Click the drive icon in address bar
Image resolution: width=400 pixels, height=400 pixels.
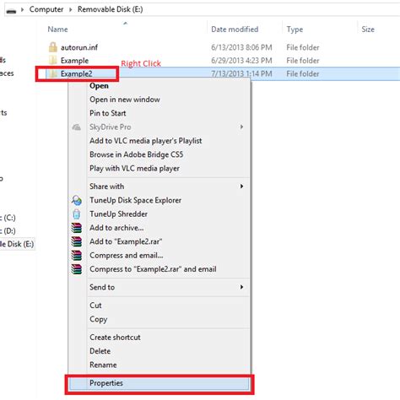point(11,11)
